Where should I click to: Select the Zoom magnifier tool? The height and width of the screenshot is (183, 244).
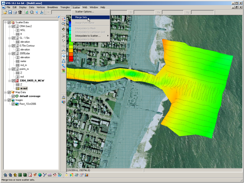[63, 24]
